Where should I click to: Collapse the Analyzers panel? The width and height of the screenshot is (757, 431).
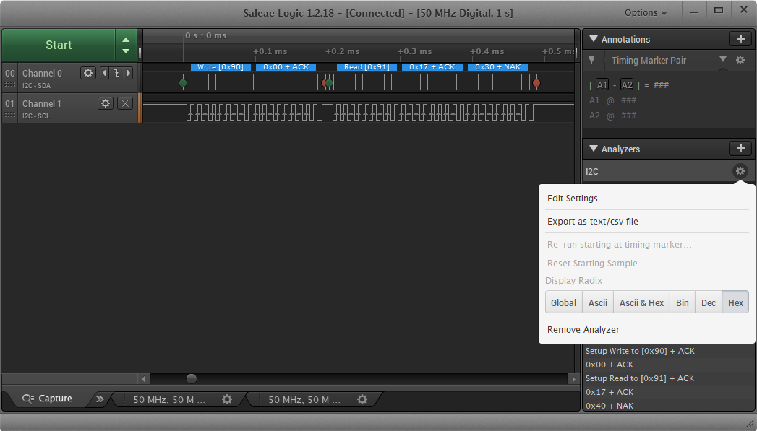click(594, 149)
